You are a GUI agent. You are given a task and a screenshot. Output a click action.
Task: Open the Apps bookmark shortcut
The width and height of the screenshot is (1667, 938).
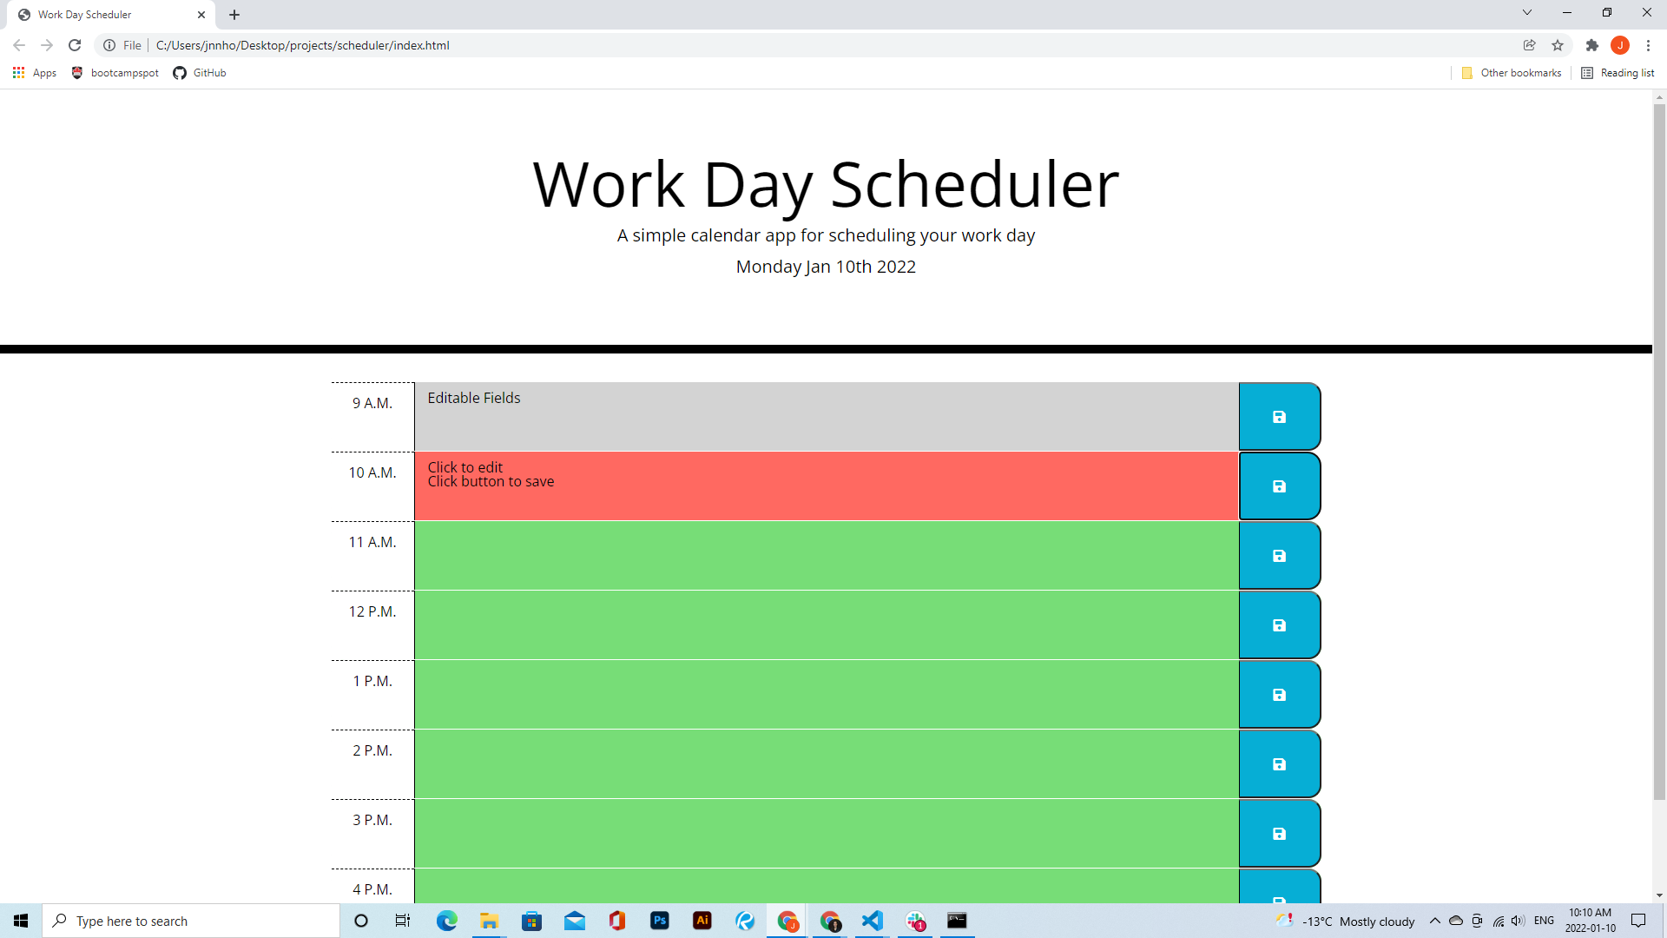[35, 73]
